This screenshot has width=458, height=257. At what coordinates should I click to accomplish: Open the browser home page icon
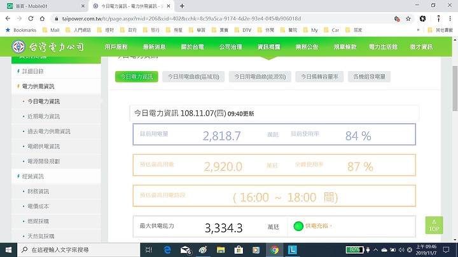click(x=42, y=18)
